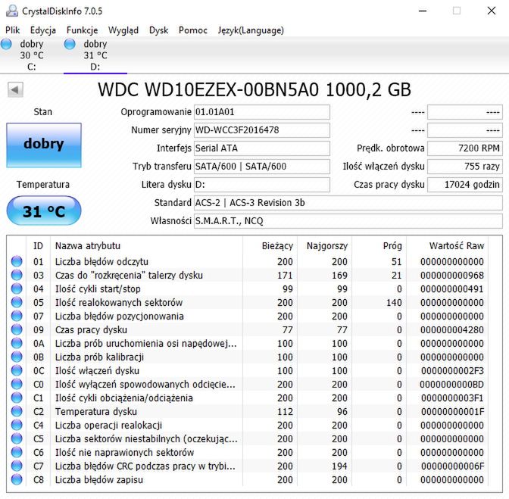509x499 pixels.
Task: Click status orb of attribute C2 temperature
Action: coord(17,411)
